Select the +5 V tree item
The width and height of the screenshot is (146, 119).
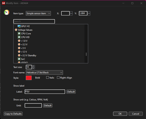23,48
